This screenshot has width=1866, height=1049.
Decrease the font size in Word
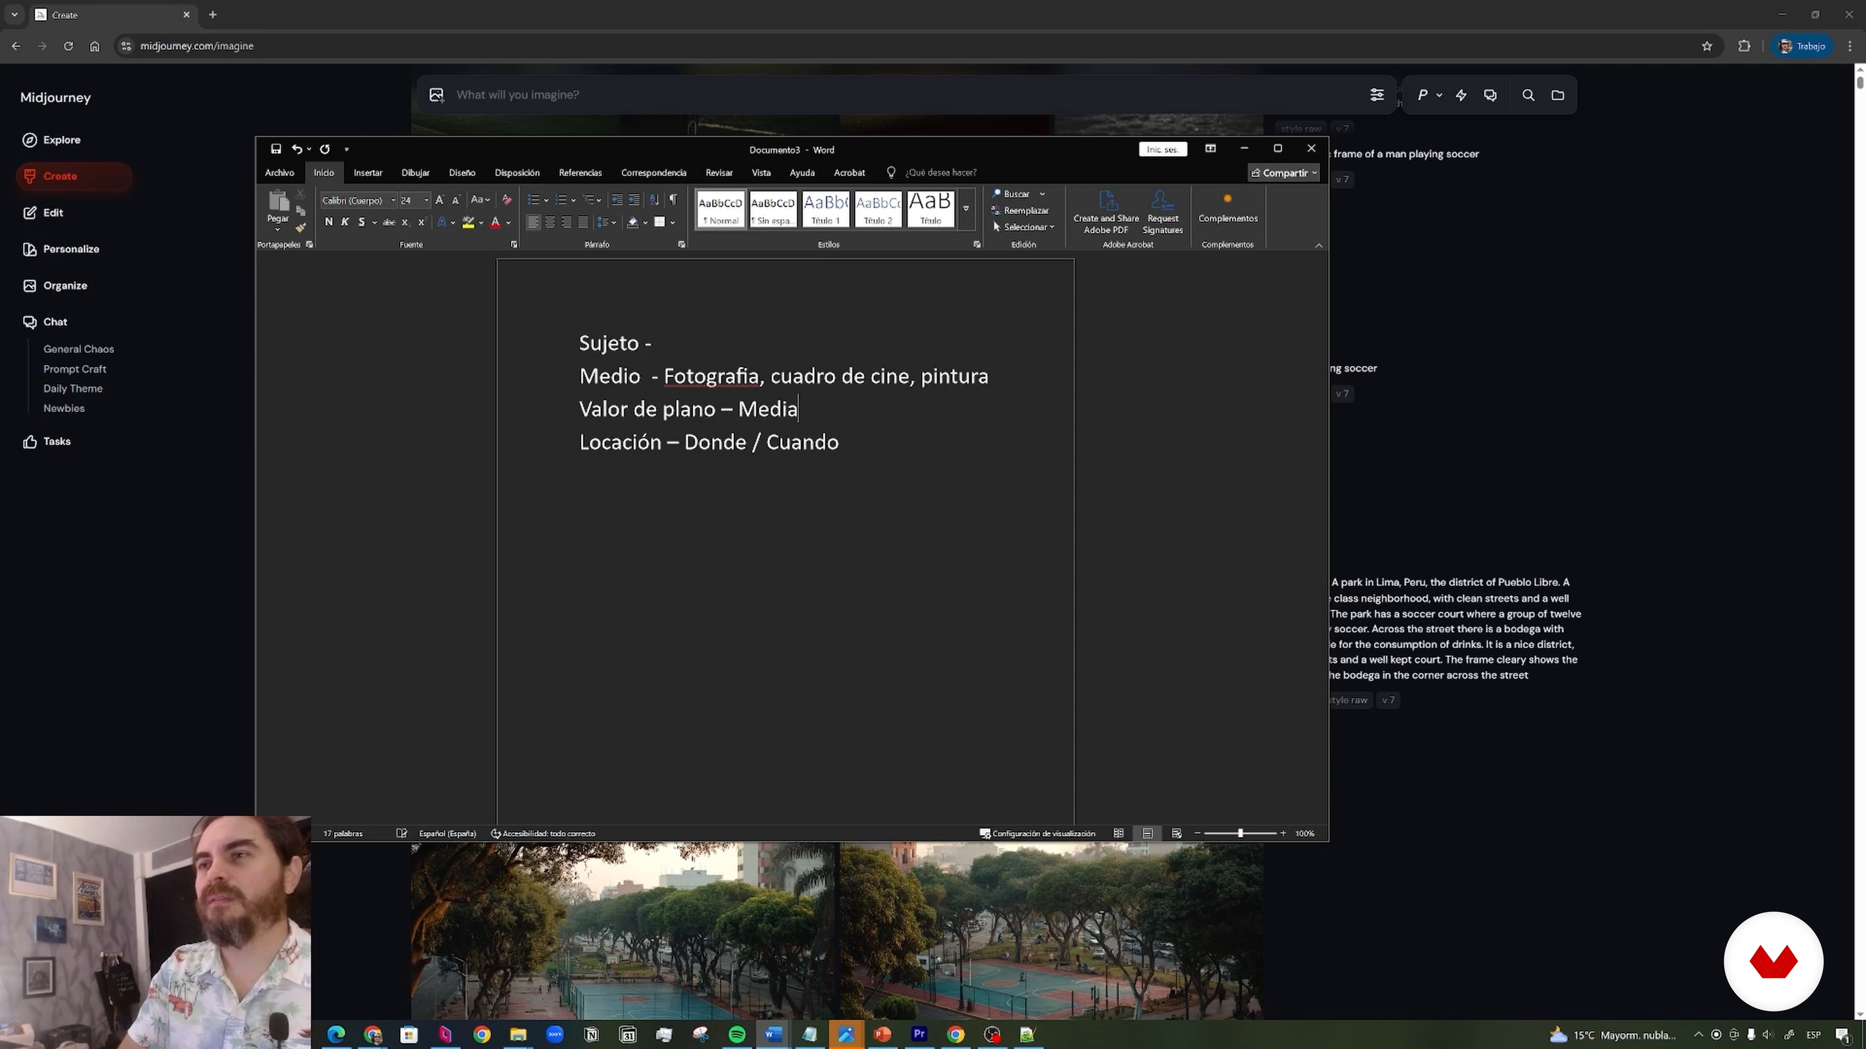456,200
